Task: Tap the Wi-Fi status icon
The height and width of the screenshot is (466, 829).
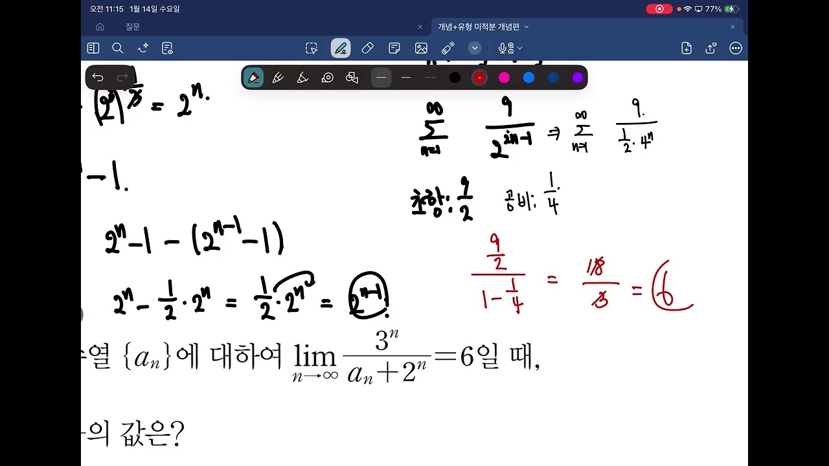Action: 687,9
